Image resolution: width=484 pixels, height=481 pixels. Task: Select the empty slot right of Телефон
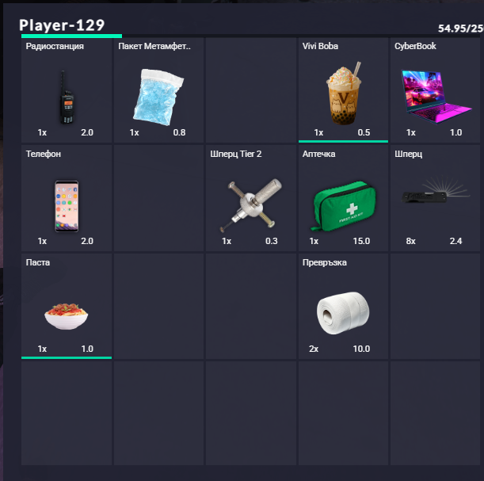[x=158, y=198]
